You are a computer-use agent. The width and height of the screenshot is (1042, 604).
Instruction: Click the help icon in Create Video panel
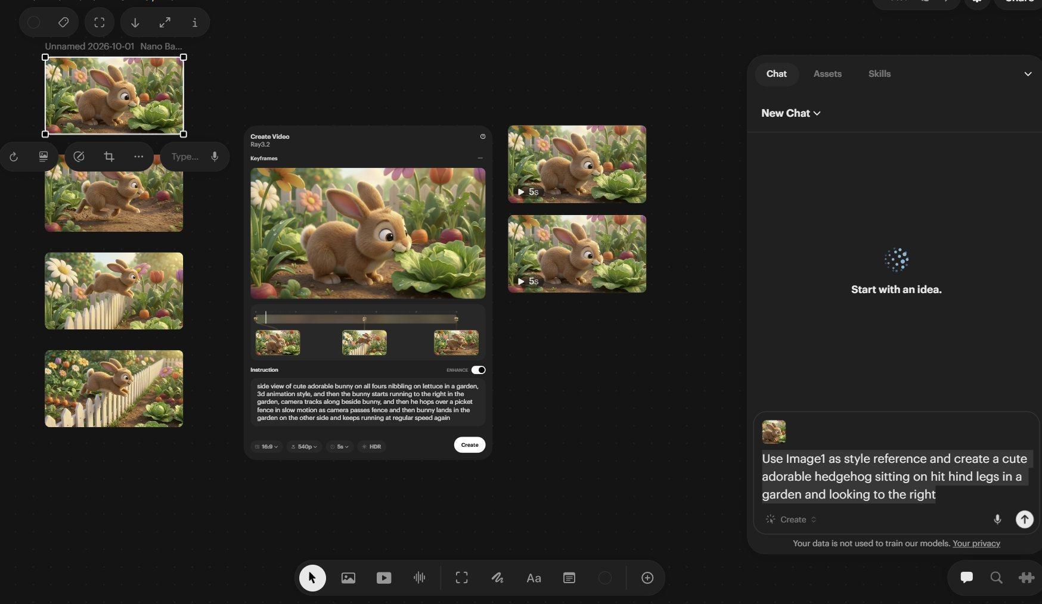pos(483,136)
